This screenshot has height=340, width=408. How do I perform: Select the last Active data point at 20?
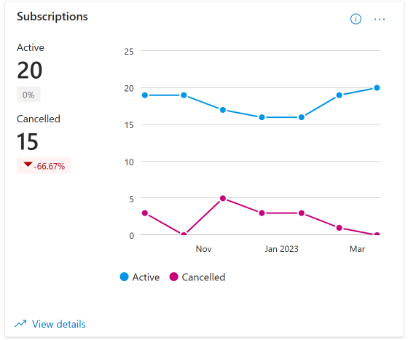tap(377, 88)
